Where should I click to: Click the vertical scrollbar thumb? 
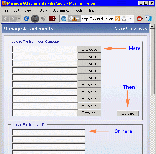click(152, 61)
